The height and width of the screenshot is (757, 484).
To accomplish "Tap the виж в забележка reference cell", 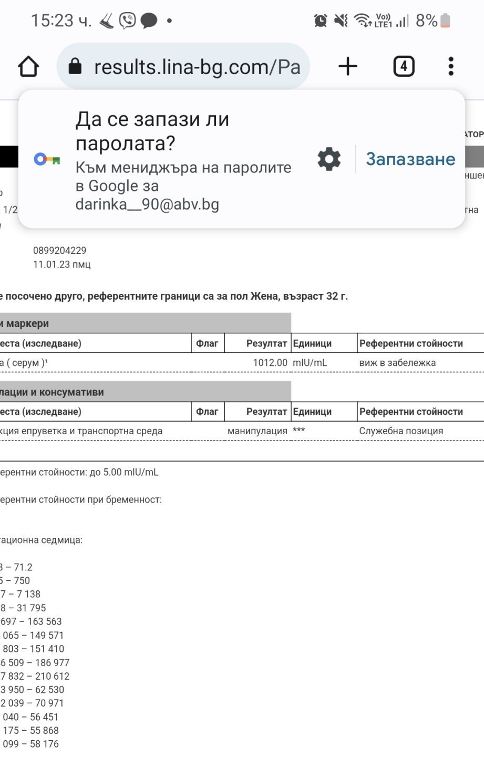I will coord(397,363).
